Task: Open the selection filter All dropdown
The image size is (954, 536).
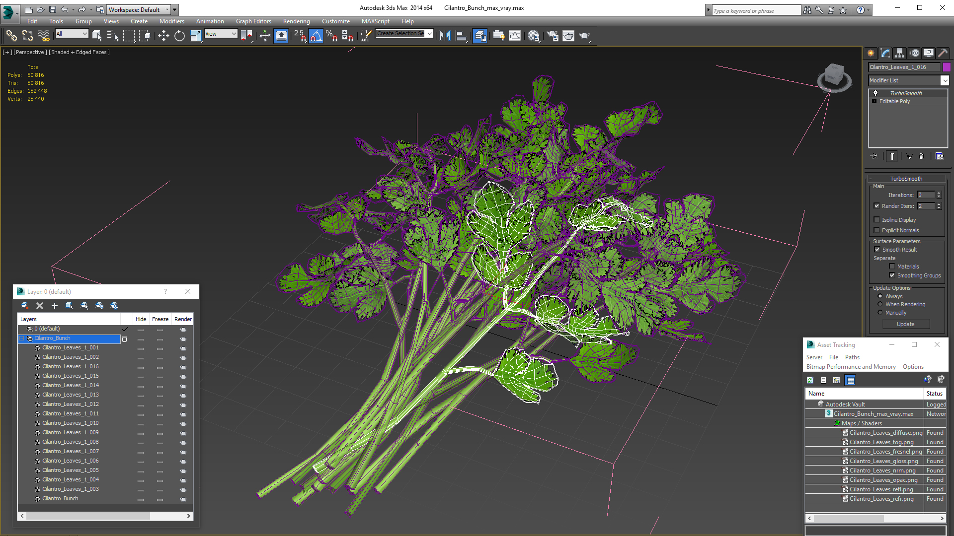Action: [72, 34]
